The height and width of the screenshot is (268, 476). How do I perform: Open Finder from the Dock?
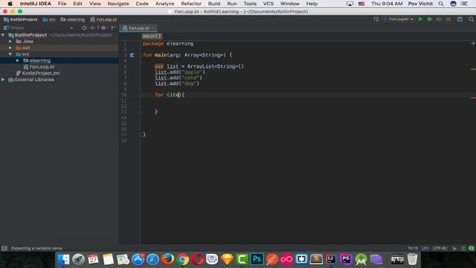click(63, 260)
